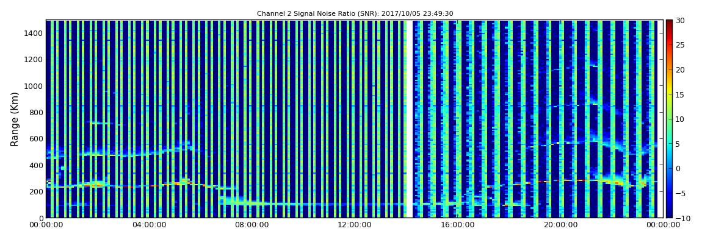The width and height of the screenshot is (702, 248).
Task: Click the 1000 range tick label
Action: pyautogui.click(x=34, y=86)
